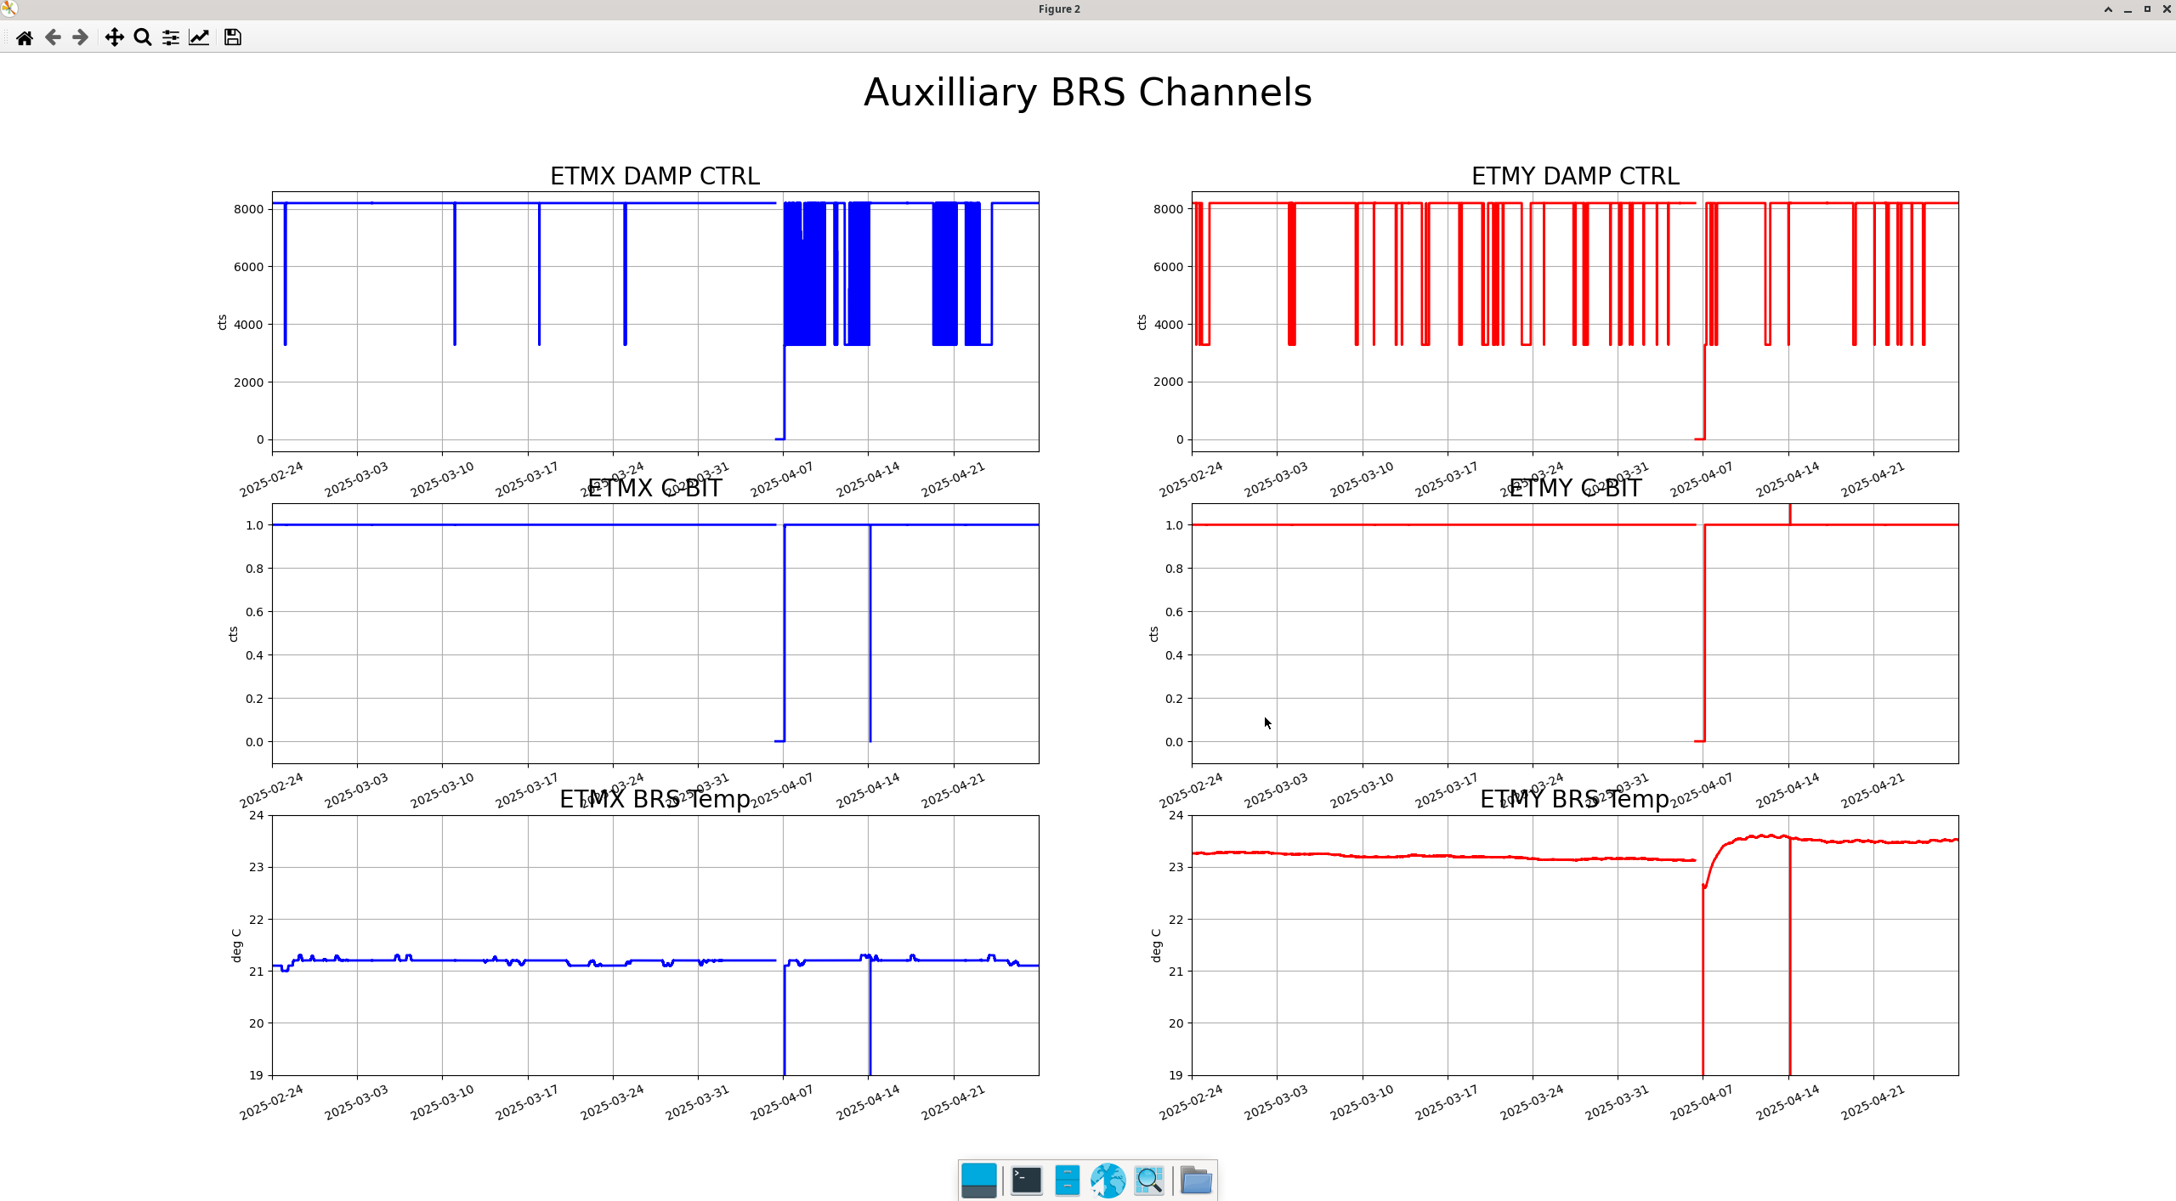Viewport: 2176px width, 1201px height.
Task: Click the 'Figure 2' title bar text
Action: (1059, 9)
